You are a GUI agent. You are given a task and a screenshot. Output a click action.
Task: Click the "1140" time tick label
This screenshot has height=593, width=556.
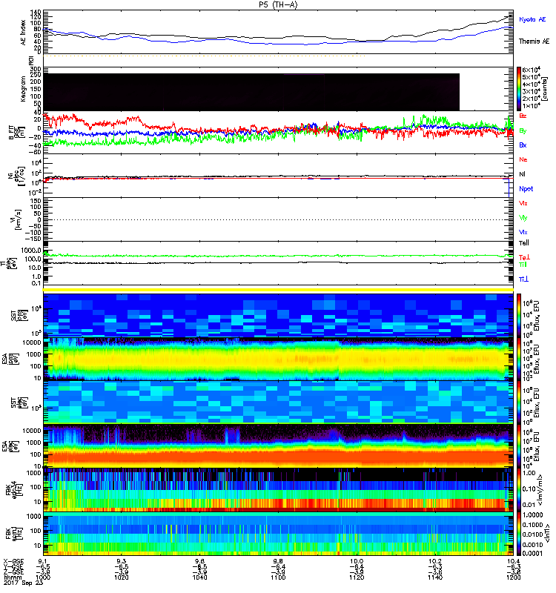(435, 577)
